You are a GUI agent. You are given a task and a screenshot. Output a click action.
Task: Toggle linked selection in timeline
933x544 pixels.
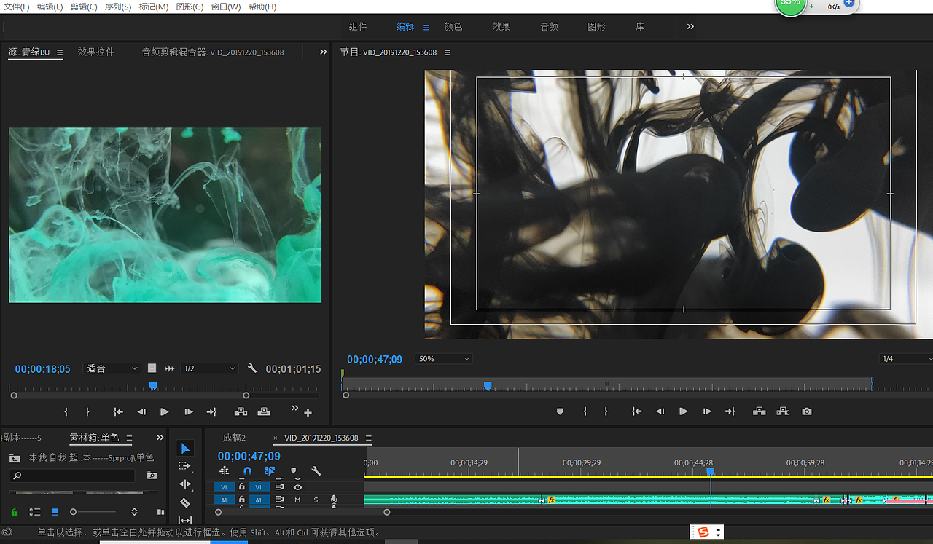(270, 471)
